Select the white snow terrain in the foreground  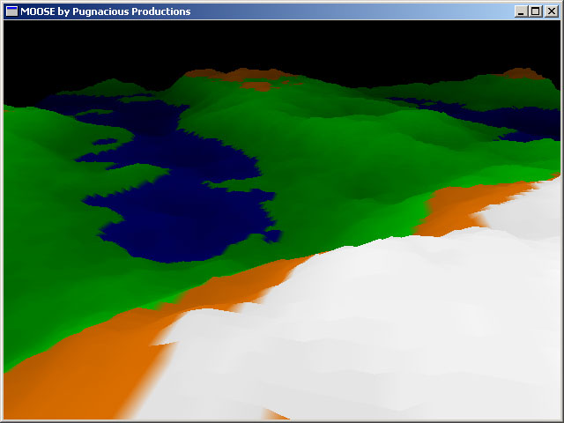pyautogui.click(x=370, y=335)
